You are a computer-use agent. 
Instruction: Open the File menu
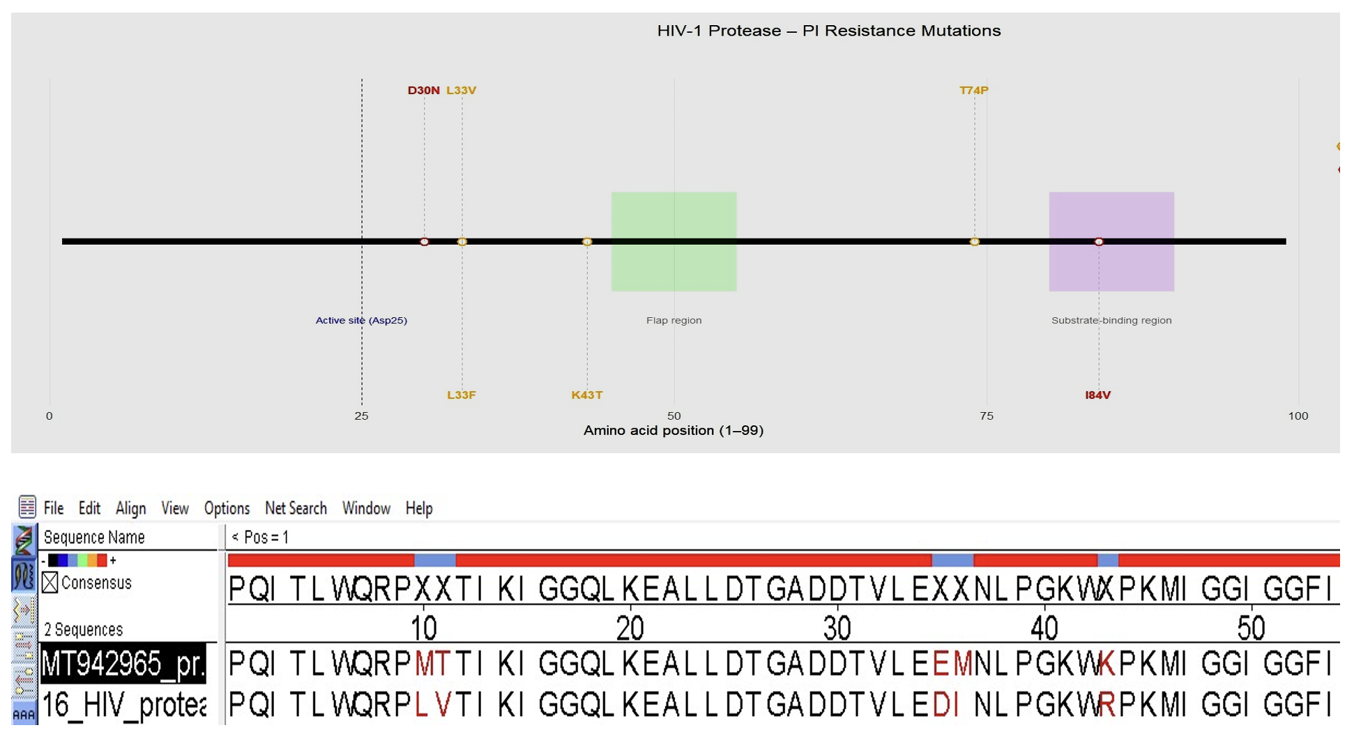click(x=53, y=508)
